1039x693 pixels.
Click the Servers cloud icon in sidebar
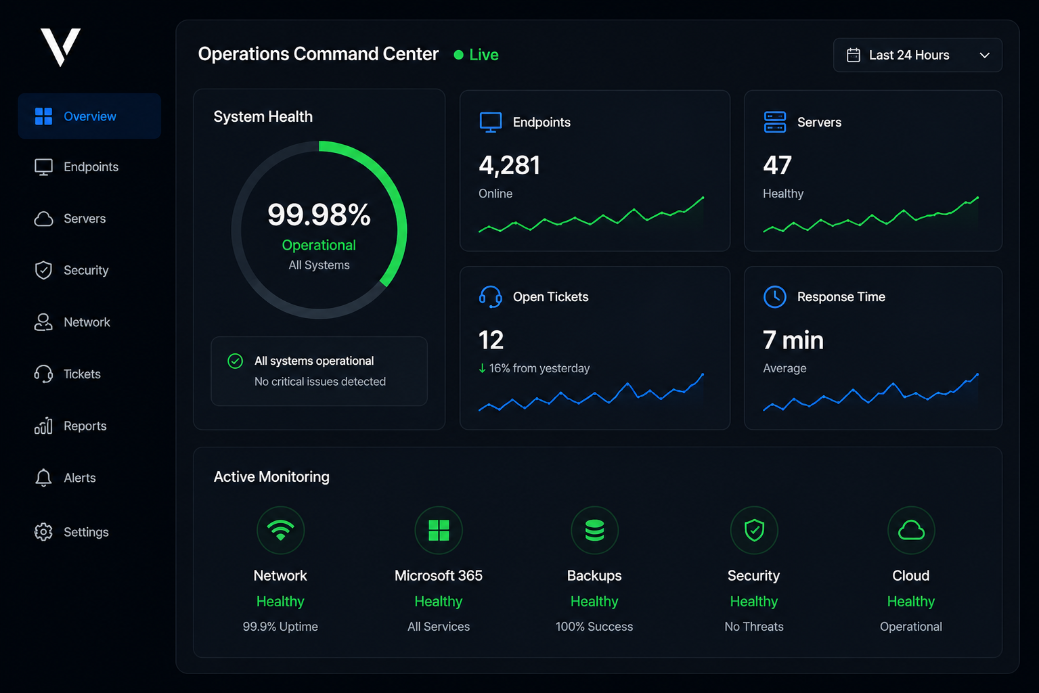pyautogui.click(x=43, y=219)
